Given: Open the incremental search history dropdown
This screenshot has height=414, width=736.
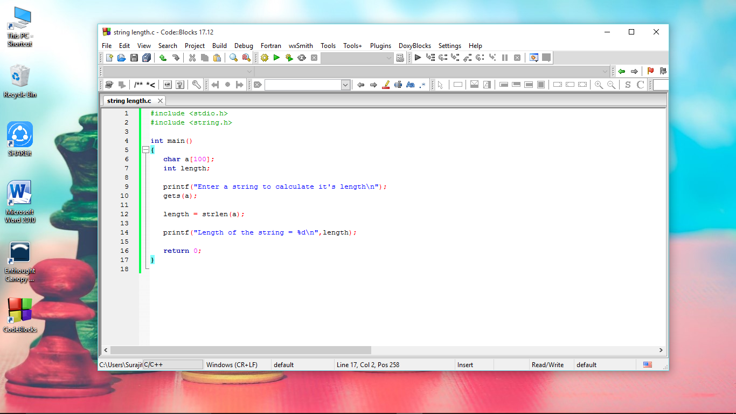Looking at the screenshot, I should 346,85.
